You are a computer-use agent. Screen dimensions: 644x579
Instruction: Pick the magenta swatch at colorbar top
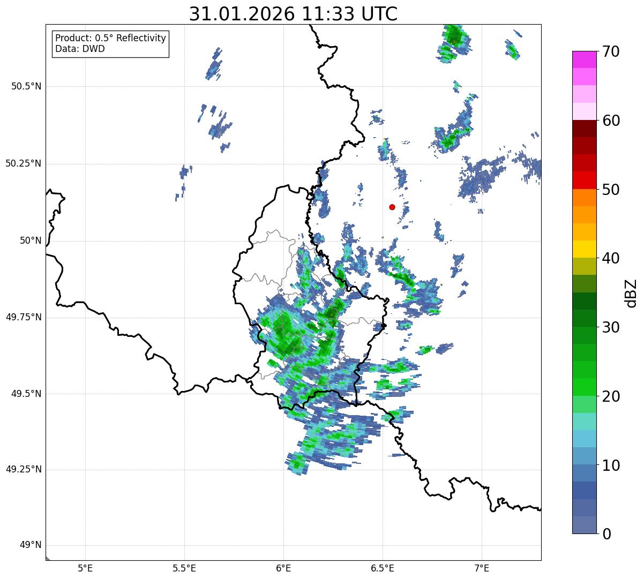point(584,59)
